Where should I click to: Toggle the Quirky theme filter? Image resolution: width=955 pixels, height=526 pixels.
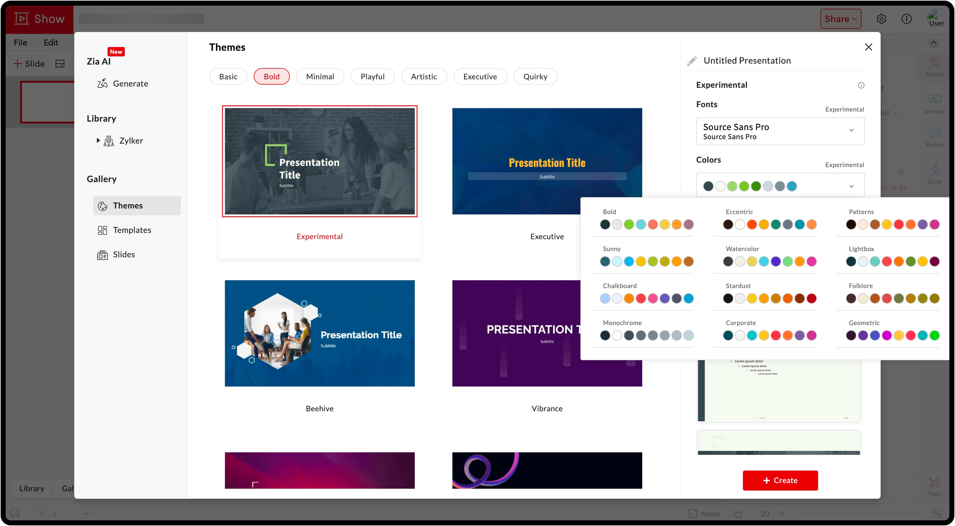(x=535, y=76)
